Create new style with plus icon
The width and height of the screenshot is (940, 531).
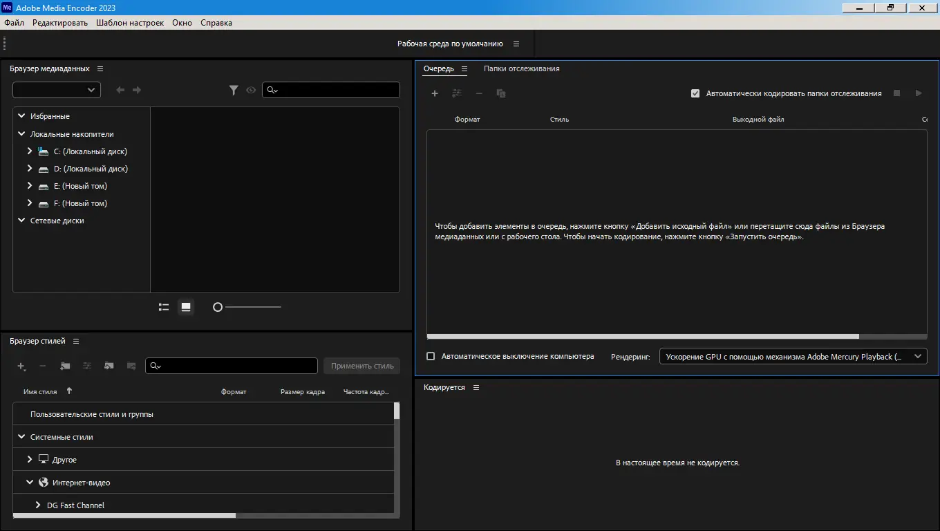pos(21,366)
